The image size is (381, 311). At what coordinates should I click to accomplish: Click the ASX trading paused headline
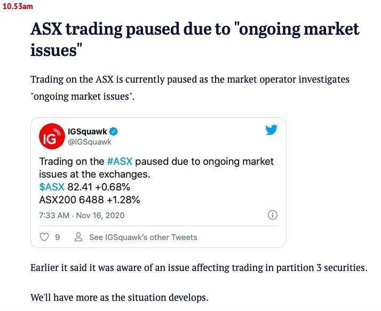[195, 39]
